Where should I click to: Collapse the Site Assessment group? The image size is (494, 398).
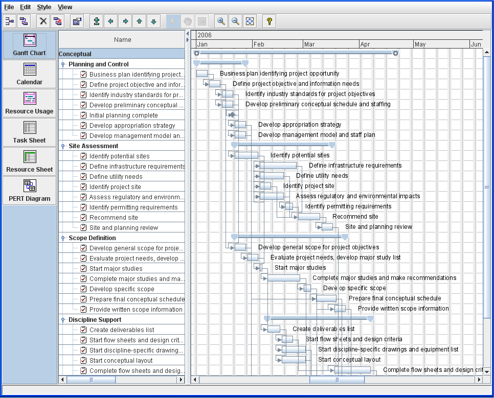(63, 146)
